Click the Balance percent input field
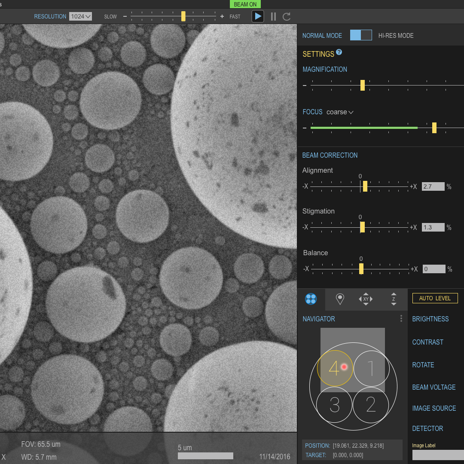The image size is (464, 464). 434,269
